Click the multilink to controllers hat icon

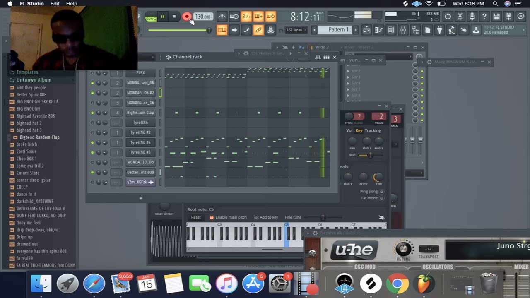tap(271, 30)
